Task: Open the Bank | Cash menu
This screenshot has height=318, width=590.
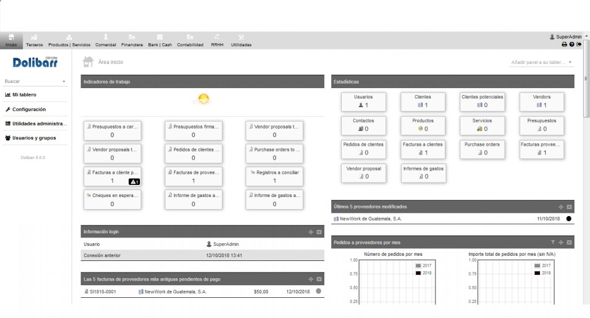Action: 160,40
